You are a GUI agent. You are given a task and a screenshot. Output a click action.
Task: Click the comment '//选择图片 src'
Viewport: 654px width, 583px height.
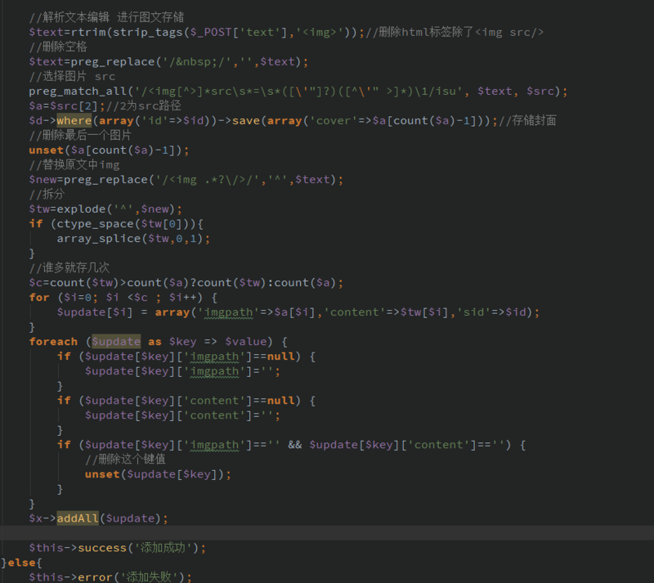tap(72, 76)
